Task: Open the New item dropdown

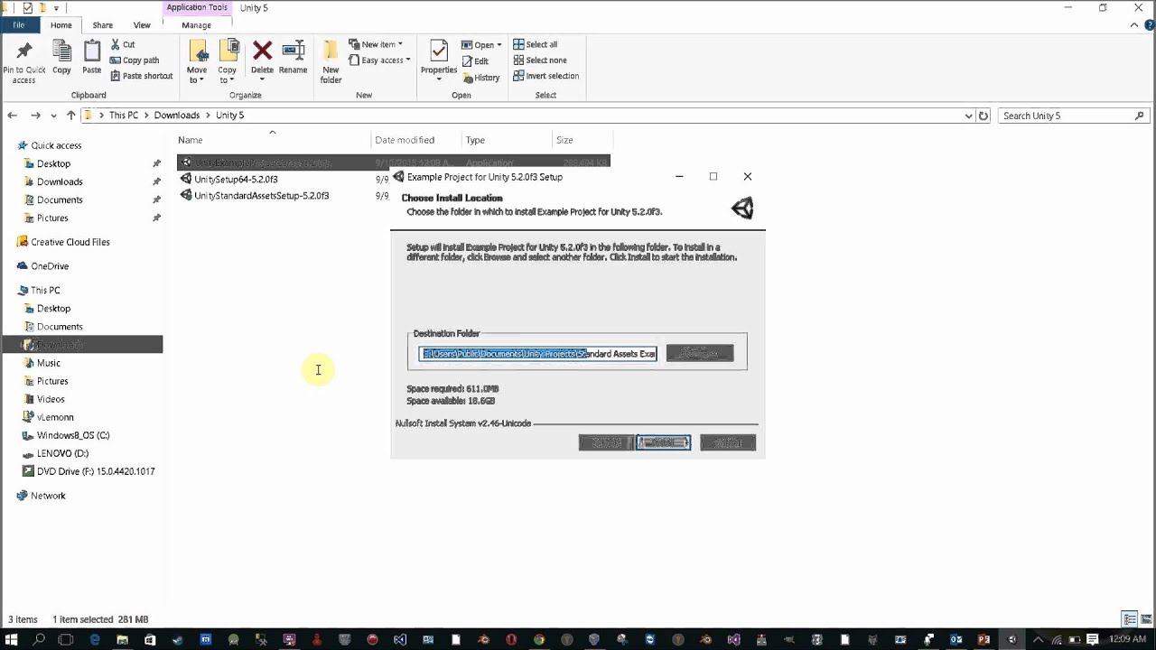Action: 375,44
